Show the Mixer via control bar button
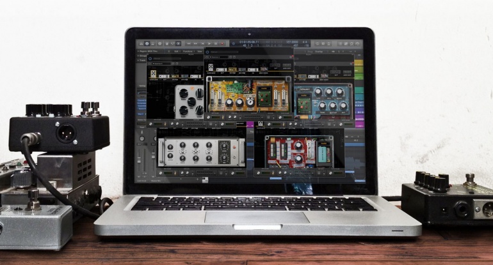Viewport: 493px width, 265px height. (x=173, y=43)
